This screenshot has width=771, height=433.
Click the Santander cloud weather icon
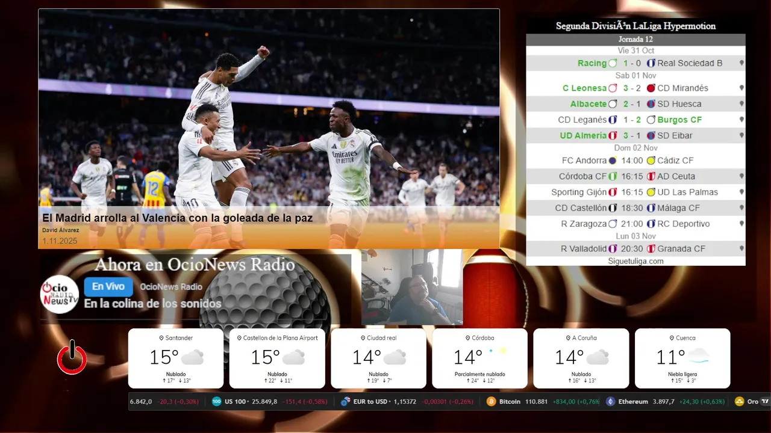pos(192,357)
